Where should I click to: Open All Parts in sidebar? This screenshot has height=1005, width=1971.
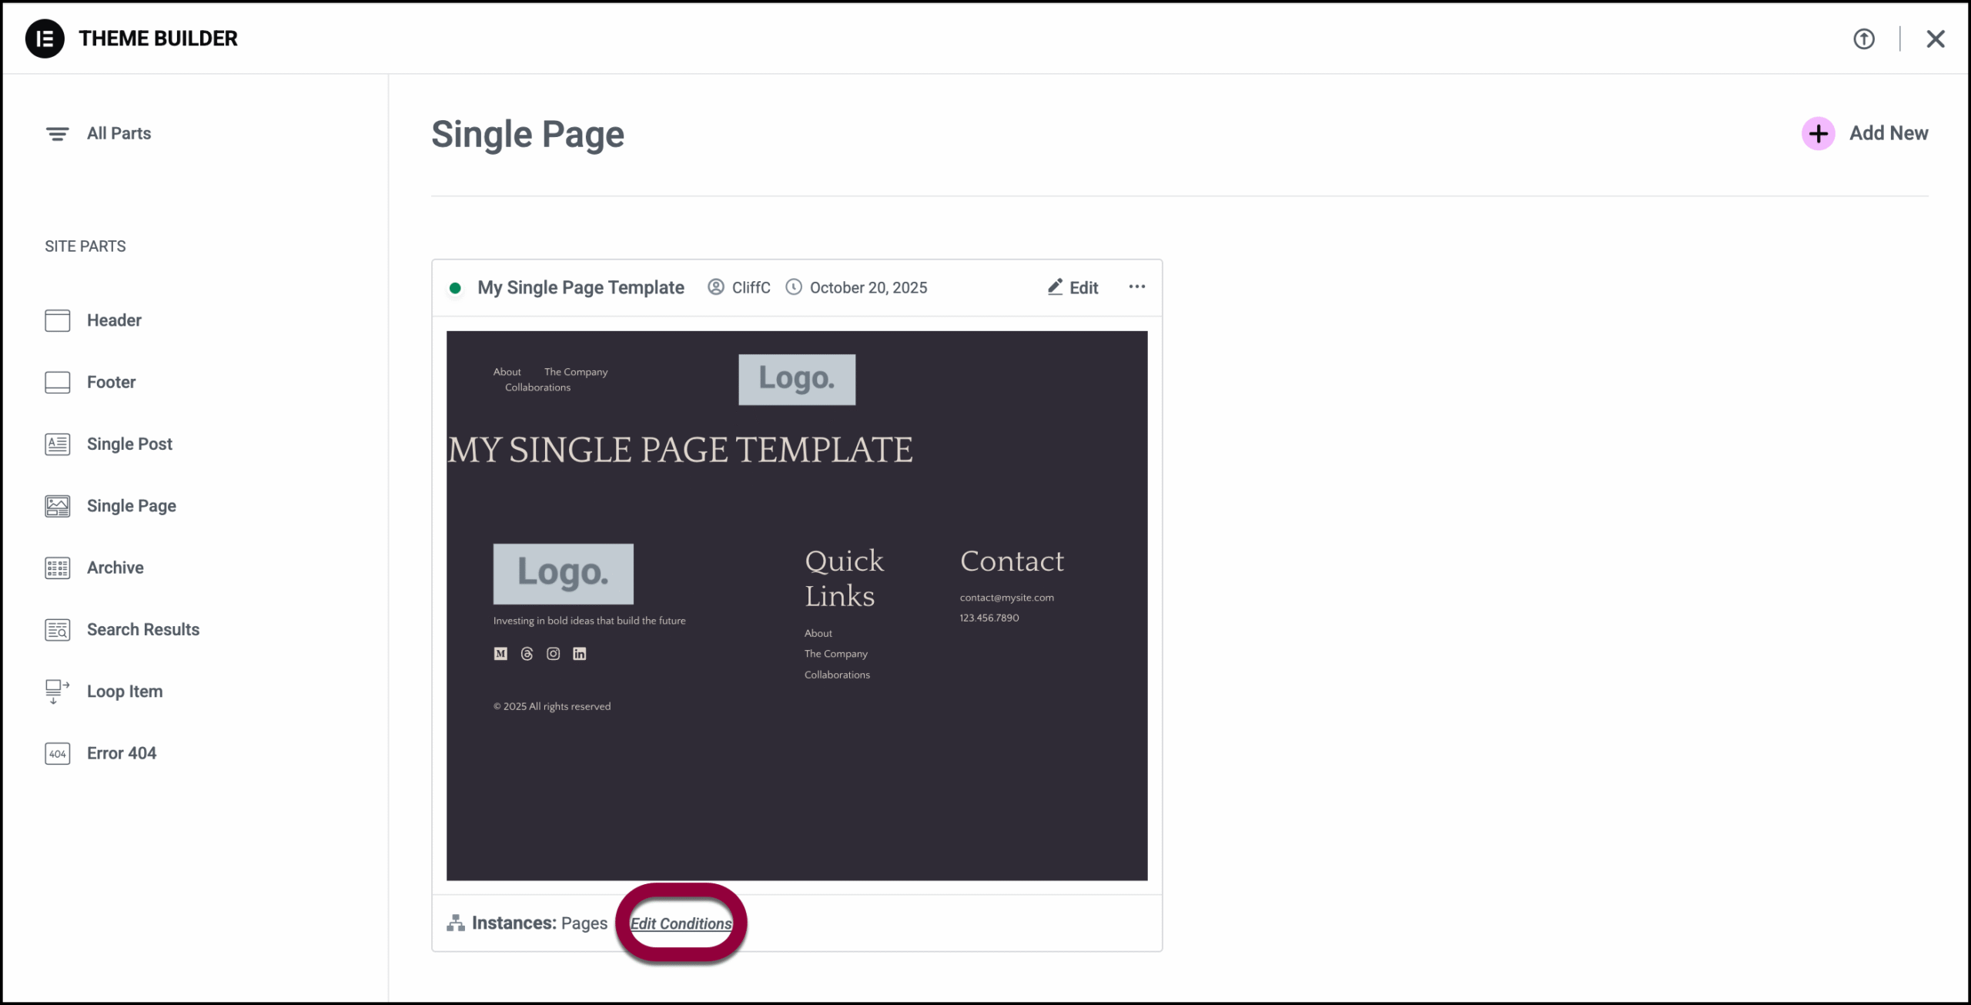tap(119, 134)
